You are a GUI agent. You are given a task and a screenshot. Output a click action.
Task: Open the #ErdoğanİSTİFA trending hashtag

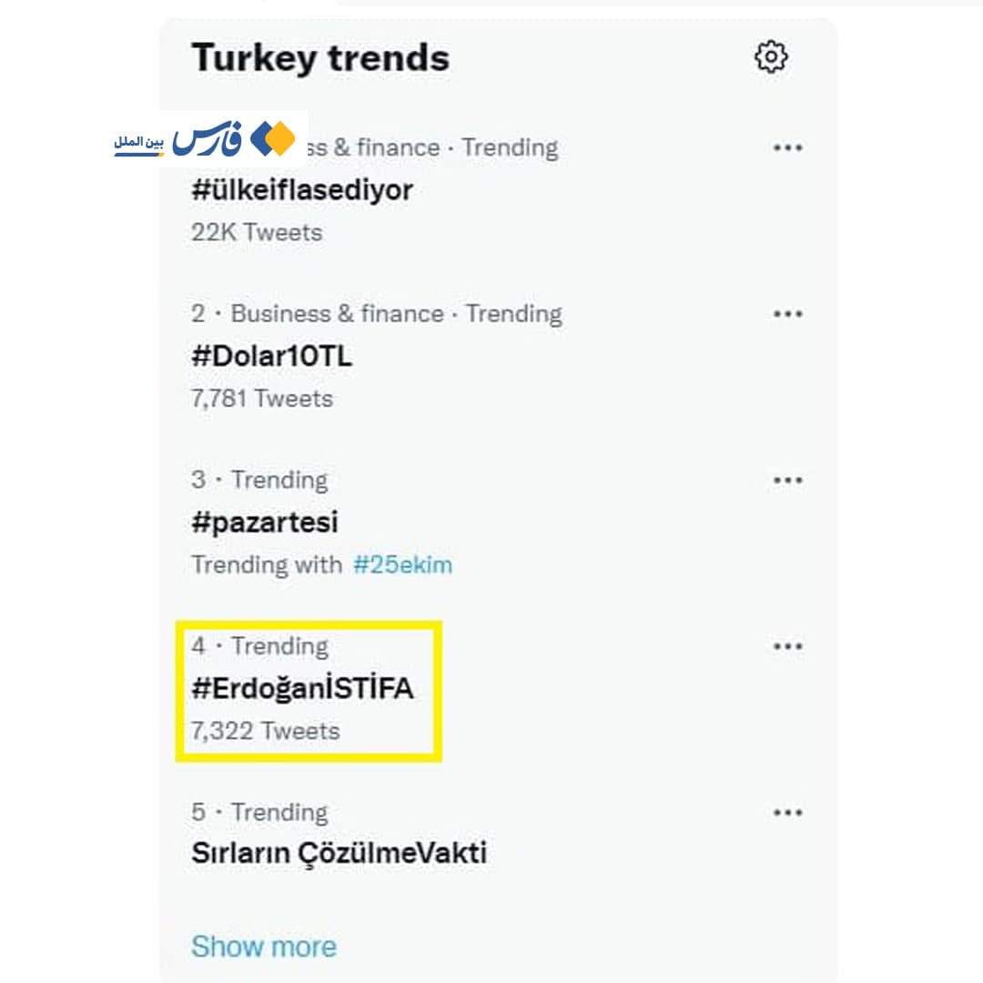(302, 689)
